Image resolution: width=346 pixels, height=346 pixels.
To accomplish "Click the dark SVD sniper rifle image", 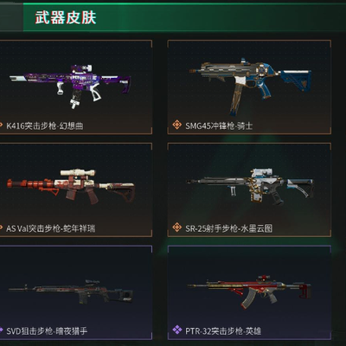I will (71, 292).
